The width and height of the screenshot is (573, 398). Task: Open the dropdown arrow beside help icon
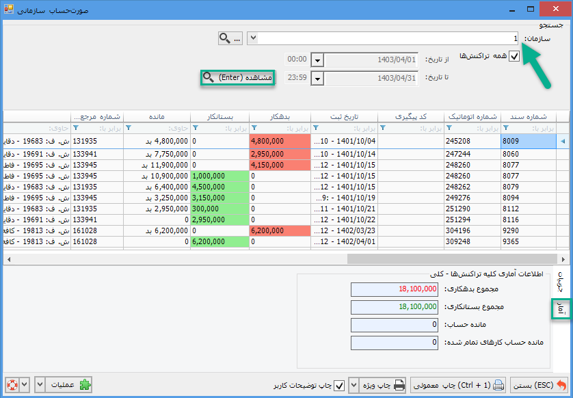[x=25, y=385]
